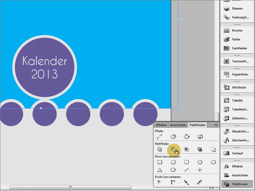Viewport: 255px width, 191px height.
Task: Open the Verlauf panel
Action: [x=237, y=153]
